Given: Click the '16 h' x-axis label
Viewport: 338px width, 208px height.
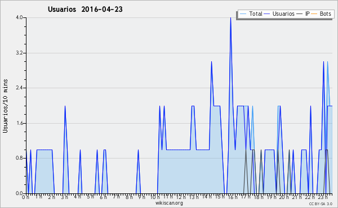Looking at the screenshot, I should tap(233, 197).
